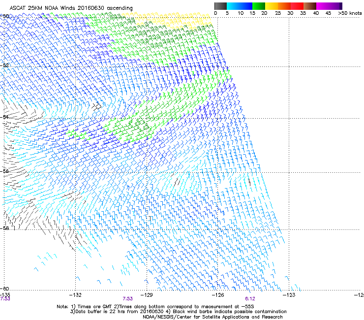Screen dimensions: 364x320
Task: Click the green 15-20 knots color band
Action: pos(259,6)
